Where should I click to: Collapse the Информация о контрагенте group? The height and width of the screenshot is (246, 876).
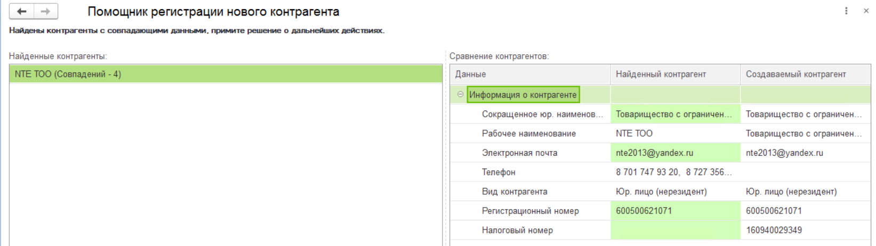point(460,94)
